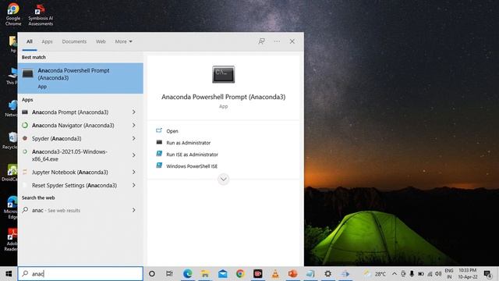Expand arrow for Anaconda Prompt (Anaconda3)
The height and width of the screenshot is (281, 499).
[133, 112]
